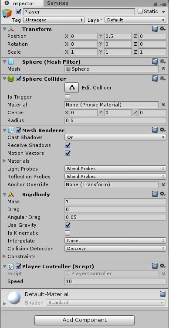Open Mesh Renderer gear options menu
This screenshot has width=169, height=328.
point(163,130)
